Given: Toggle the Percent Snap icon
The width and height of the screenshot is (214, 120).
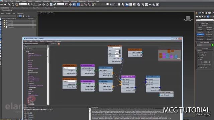Looking at the screenshot, I should point(86,4).
